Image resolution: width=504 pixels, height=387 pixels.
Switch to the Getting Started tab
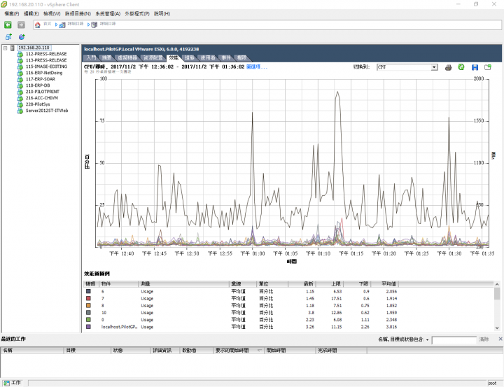[91, 58]
